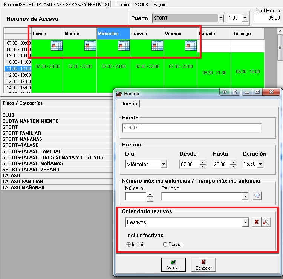Switch to the Pagos tab
This screenshot has height=279, width=283.
(159, 4)
